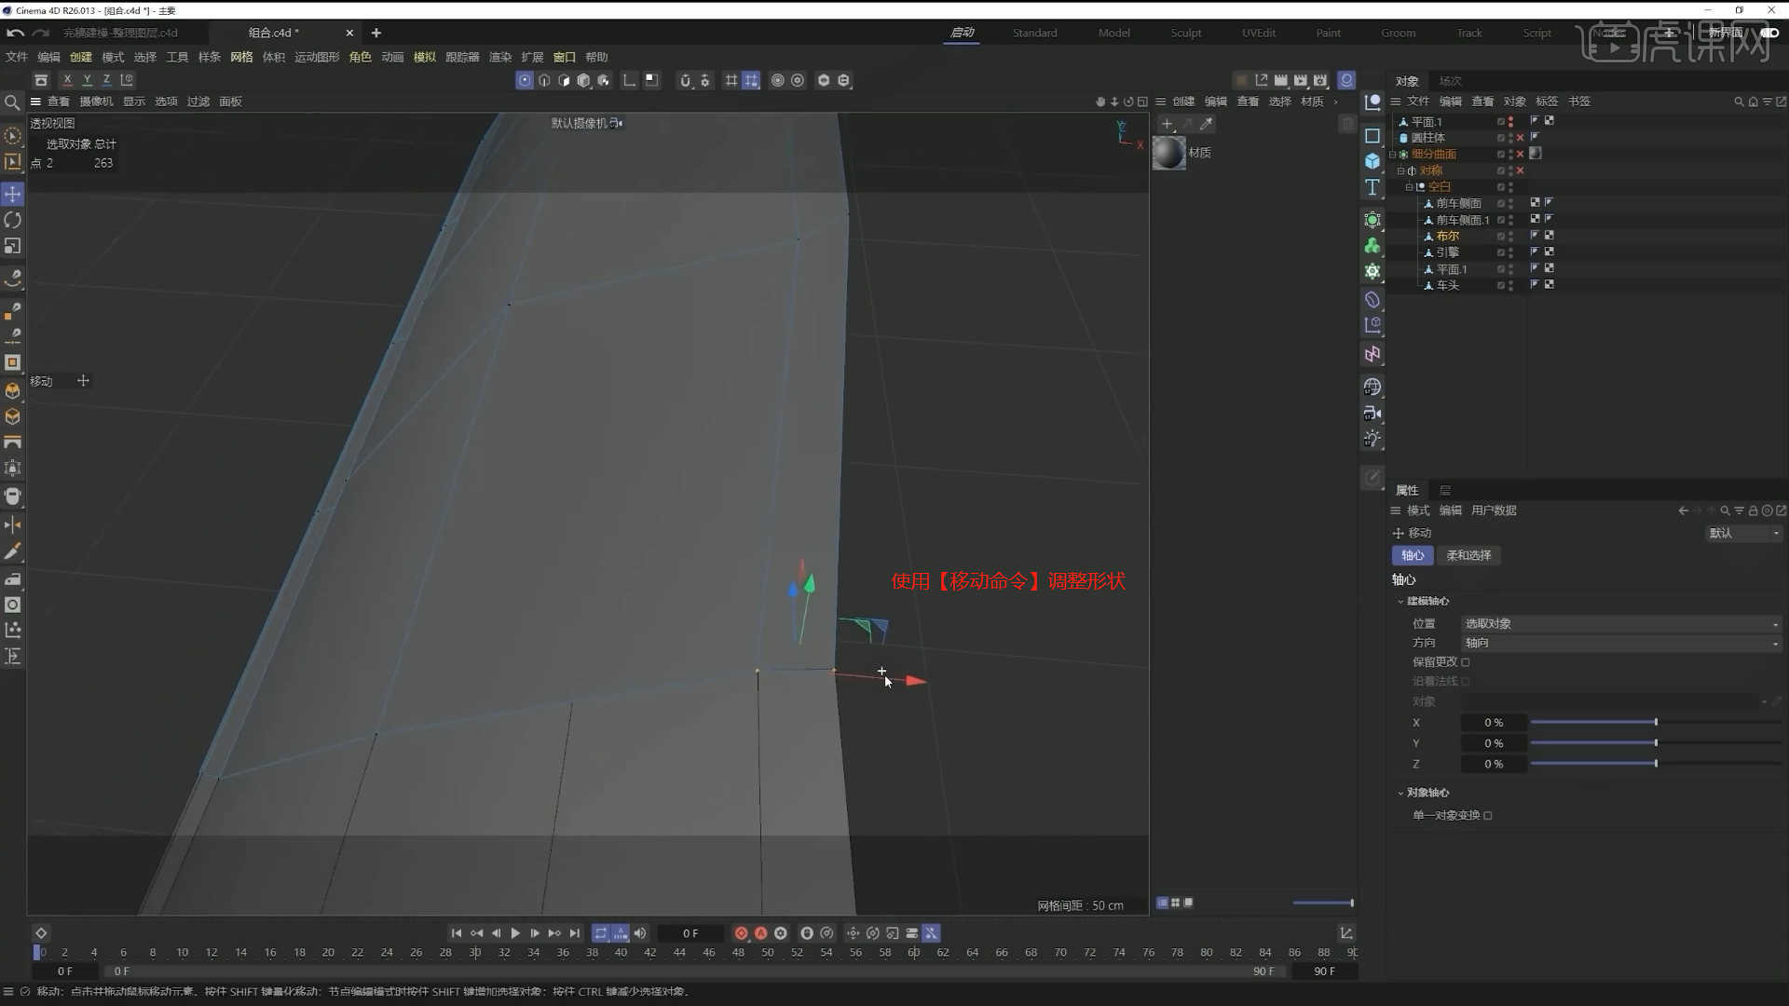Toggle Z-axis lock icon
1789x1006 pixels.
tap(106, 80)
